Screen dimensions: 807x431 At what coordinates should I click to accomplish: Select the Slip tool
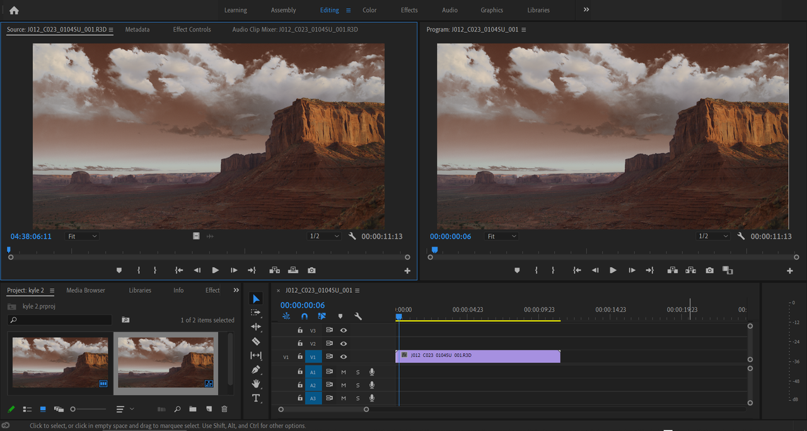[x=256, y=356]
